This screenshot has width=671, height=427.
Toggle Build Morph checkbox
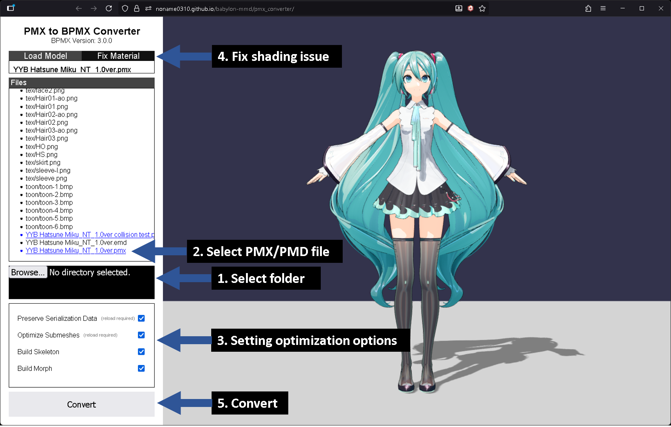[x=141, y=368]
